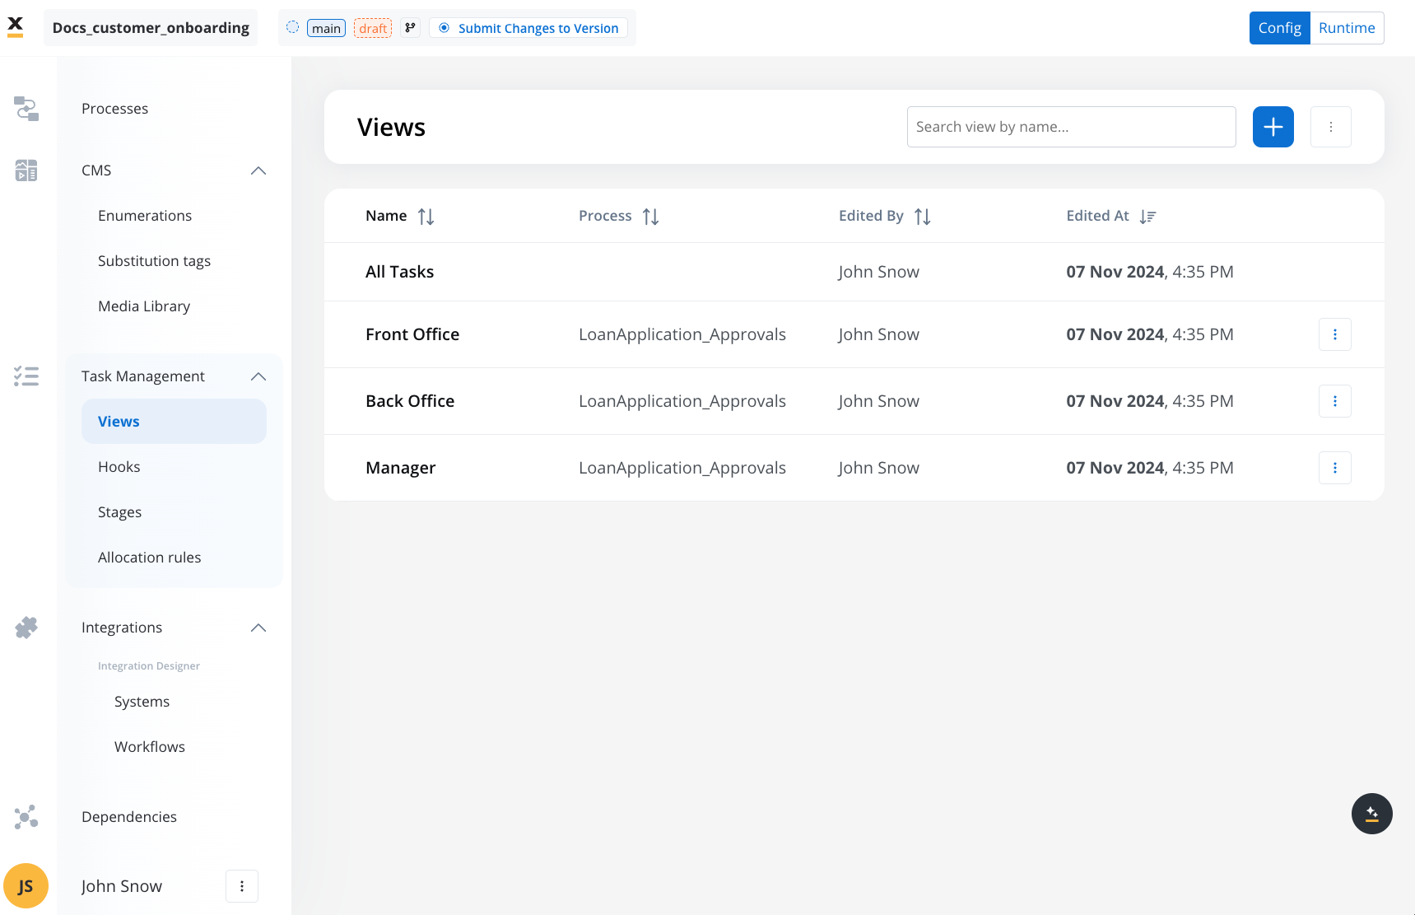
Task: Open the Processes sidebar icon
Action: tap(26, 109)
